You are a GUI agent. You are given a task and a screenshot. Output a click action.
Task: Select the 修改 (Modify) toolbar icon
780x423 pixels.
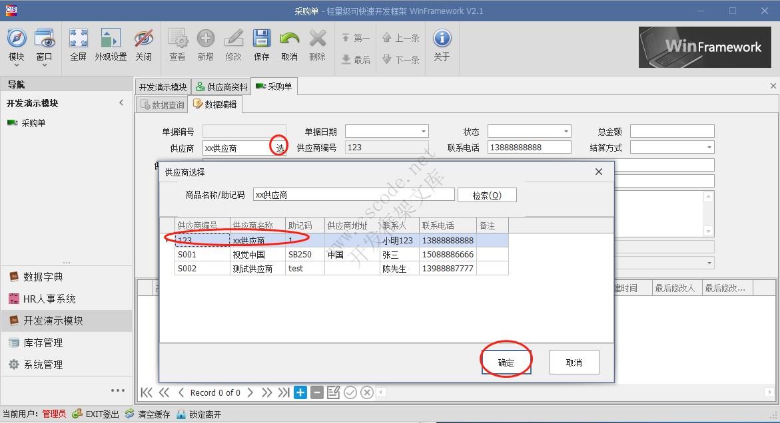[233, 45]
